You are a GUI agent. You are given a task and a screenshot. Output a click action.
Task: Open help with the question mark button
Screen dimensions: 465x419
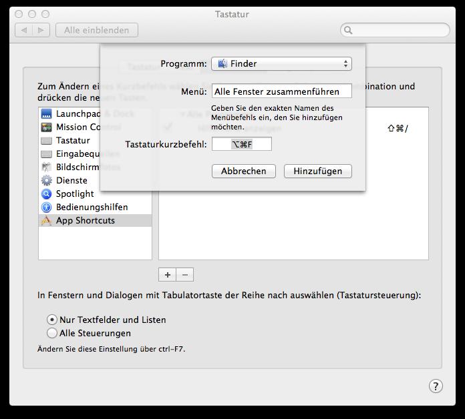[x=436, y=386]
